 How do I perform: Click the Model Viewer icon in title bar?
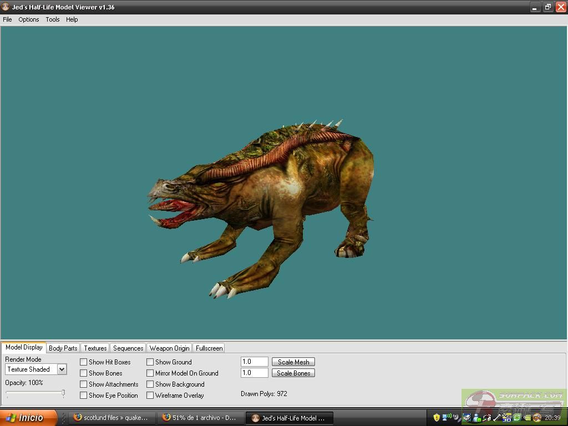tap(6, 7)
